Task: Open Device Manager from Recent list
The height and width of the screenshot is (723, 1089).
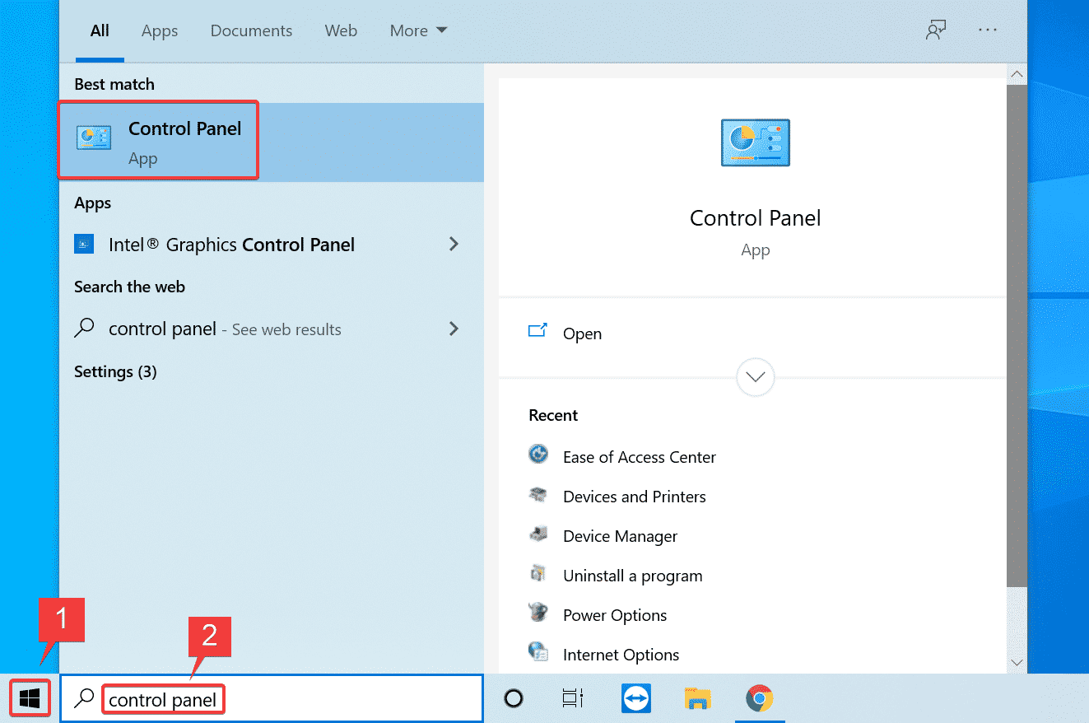Action: pos(620,536)
